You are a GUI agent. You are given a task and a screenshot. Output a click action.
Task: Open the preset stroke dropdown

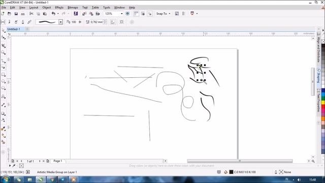(x=60, y=22)
